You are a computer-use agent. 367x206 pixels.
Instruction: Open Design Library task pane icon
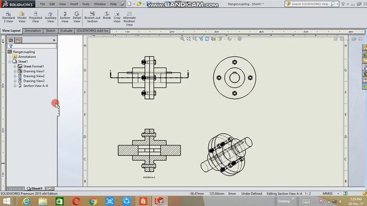click(365, 54)
